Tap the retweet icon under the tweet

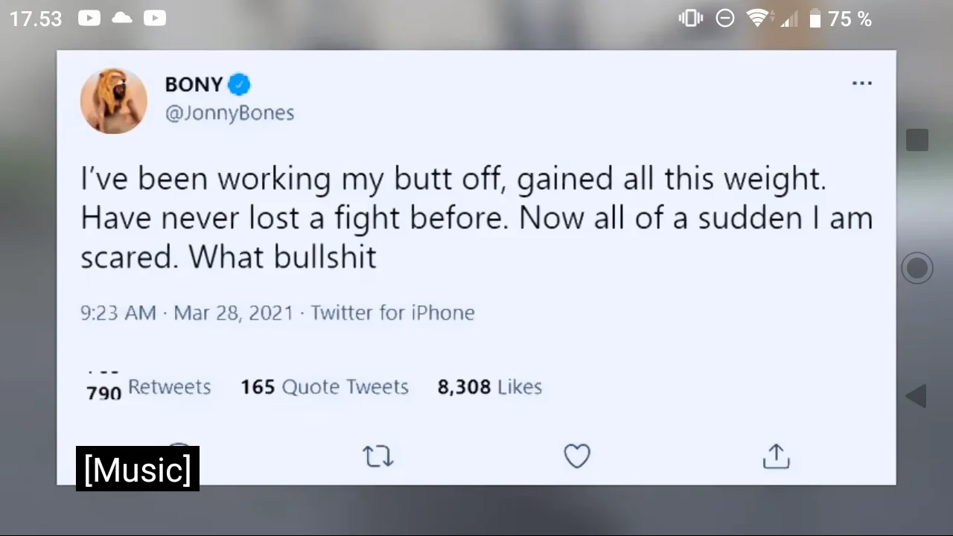click(377, 456)
